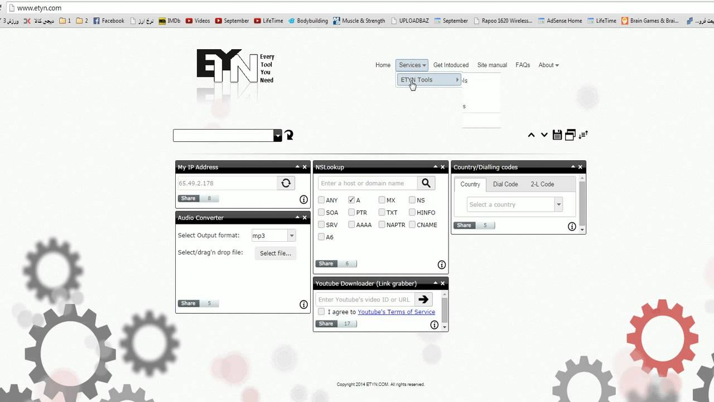This screenshot has height=402, width=714.
Task: Switch to the 2-L Code tab
Action: [x=542, y=184]
